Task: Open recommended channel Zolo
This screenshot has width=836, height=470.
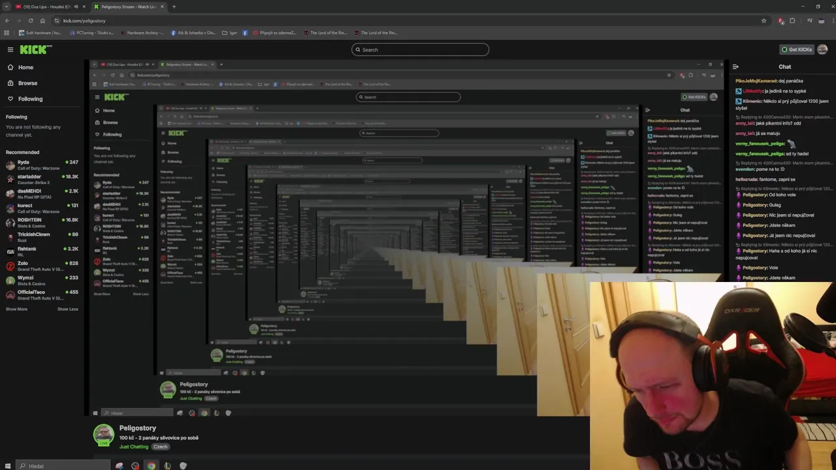Action: (42, 266)
